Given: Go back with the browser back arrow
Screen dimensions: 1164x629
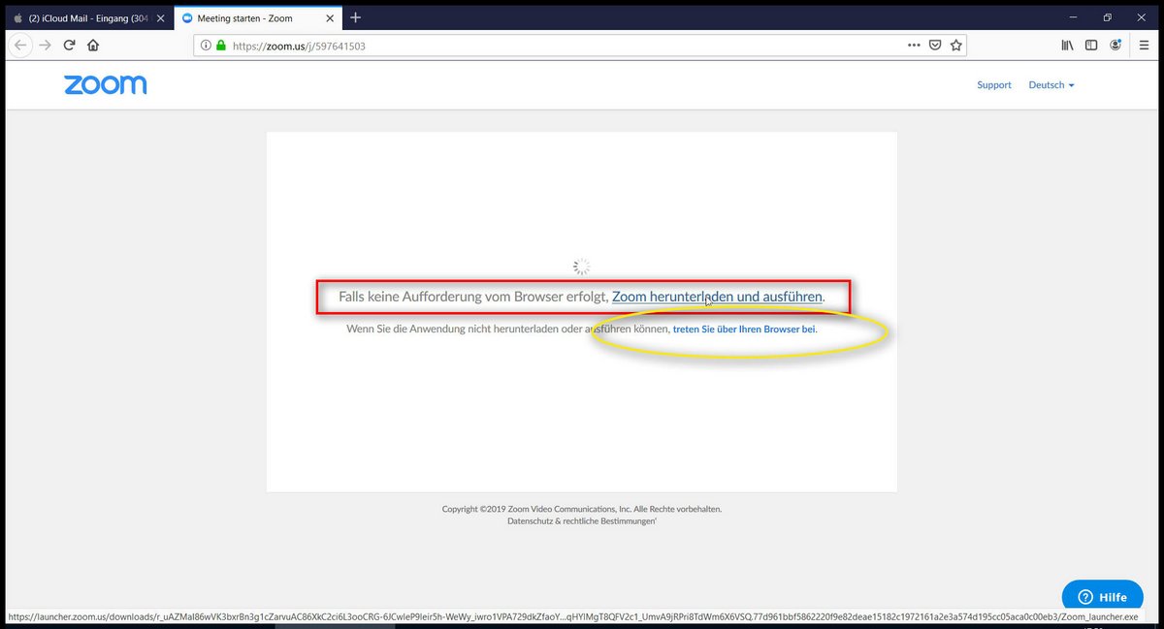Looking at the screenshot, I should click(x=20, y=45).
